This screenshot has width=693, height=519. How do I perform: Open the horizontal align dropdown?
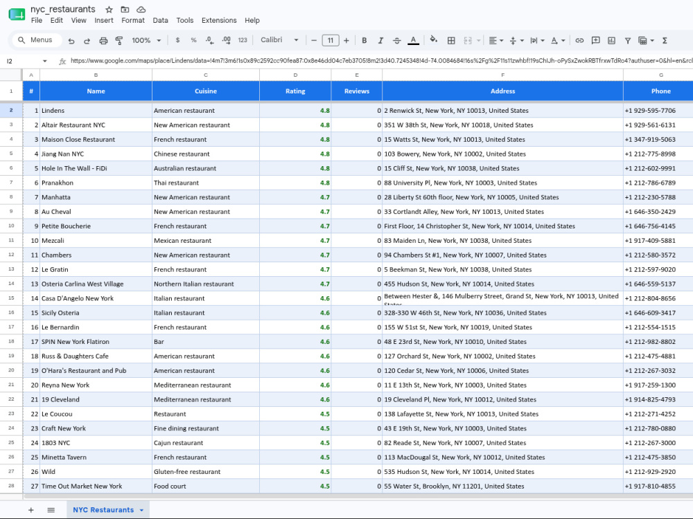pos(496,40)
